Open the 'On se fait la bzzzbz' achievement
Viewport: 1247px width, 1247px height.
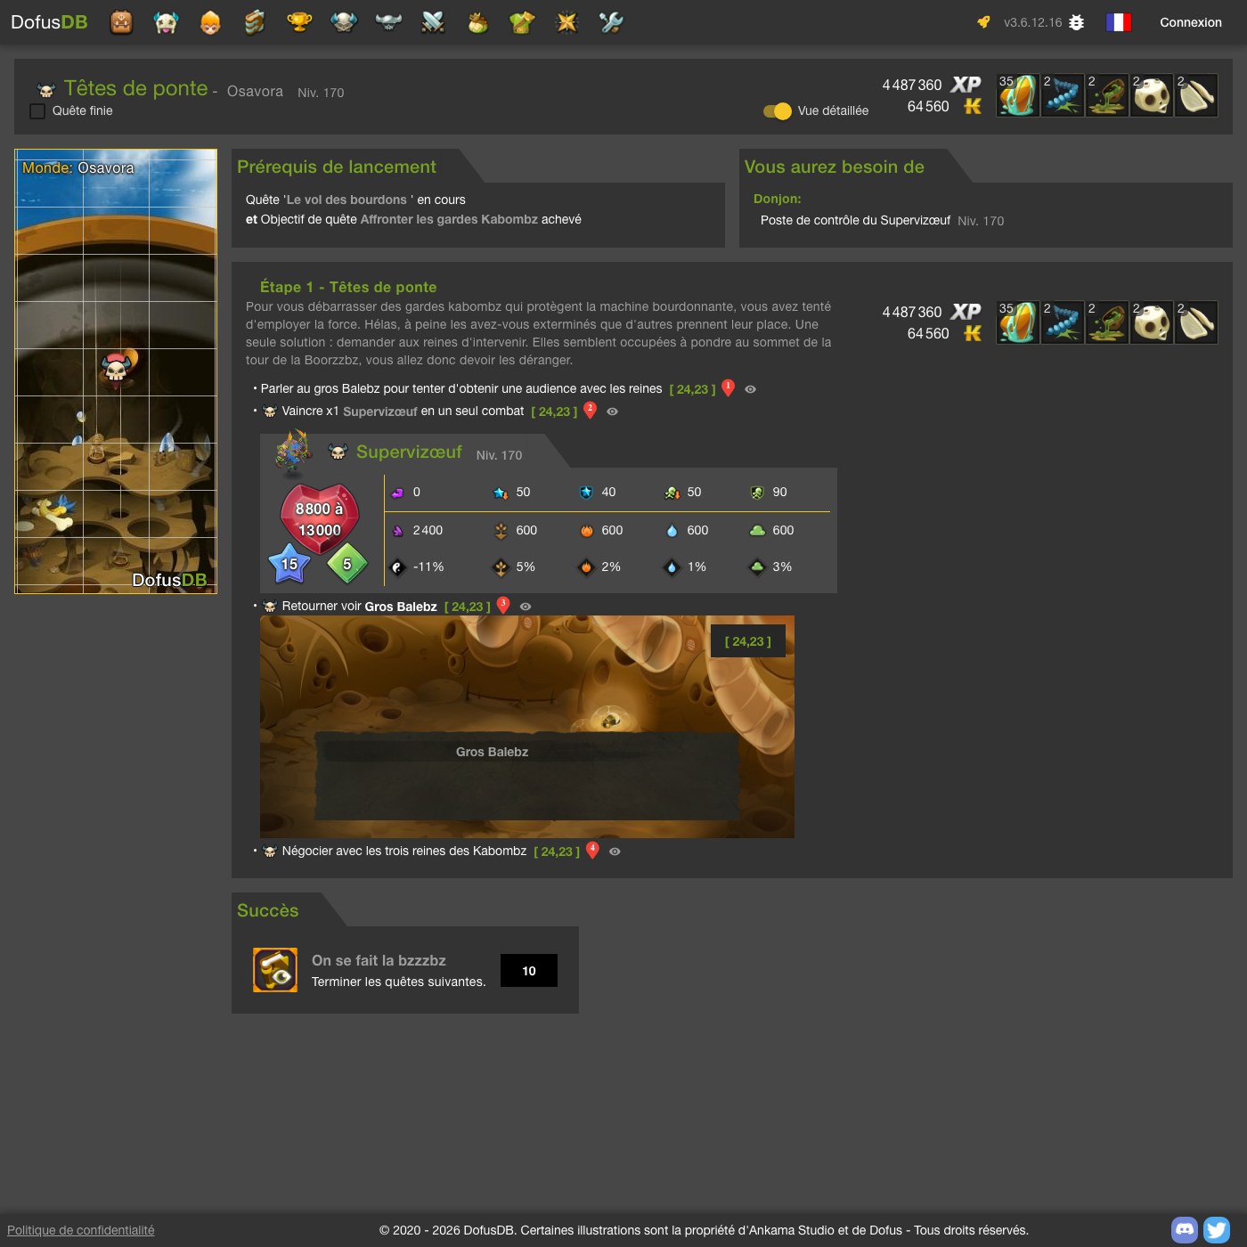[379, 960]
